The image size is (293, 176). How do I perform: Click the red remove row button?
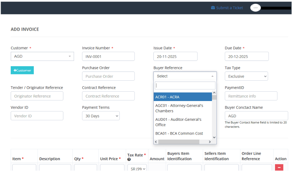[x=279, y=168]
